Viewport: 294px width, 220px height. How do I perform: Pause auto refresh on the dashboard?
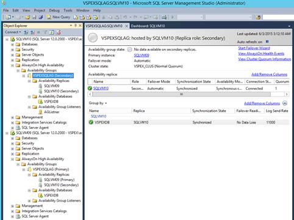[267, 42]
